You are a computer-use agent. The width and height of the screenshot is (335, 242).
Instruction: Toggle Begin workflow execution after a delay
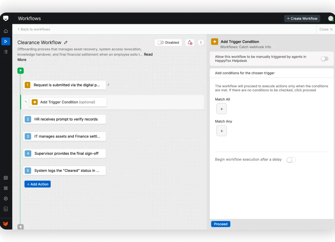[x=291, y=160]
